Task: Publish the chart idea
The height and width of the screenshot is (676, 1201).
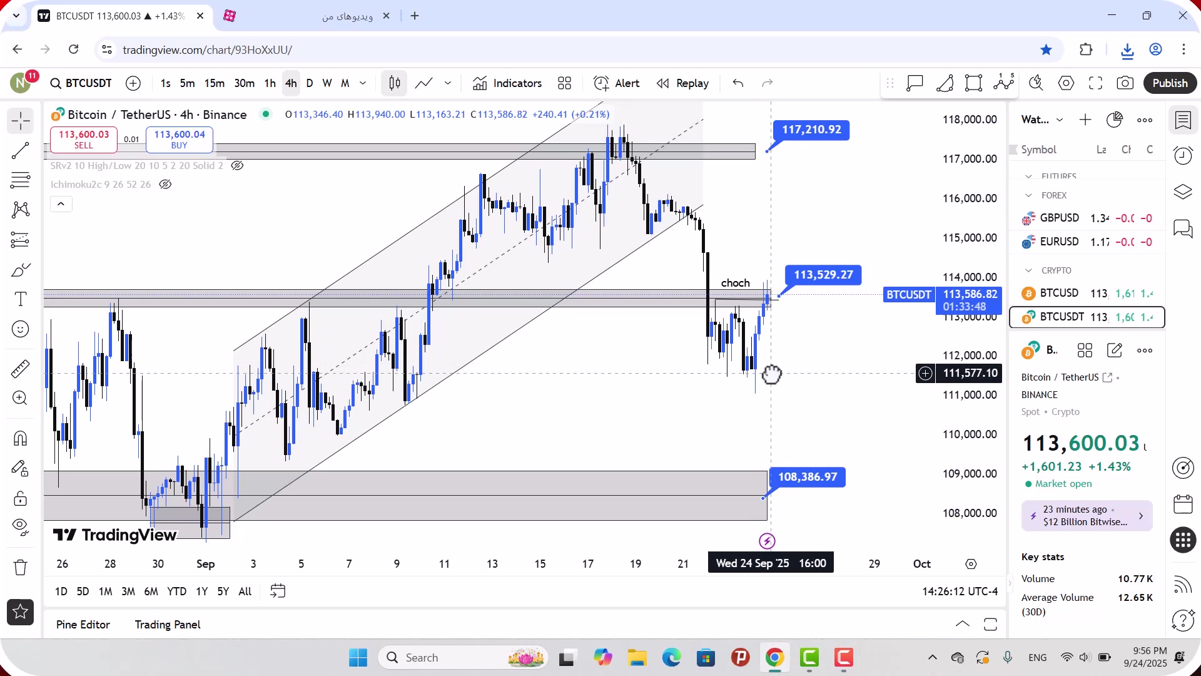Action: (1170, 83)
